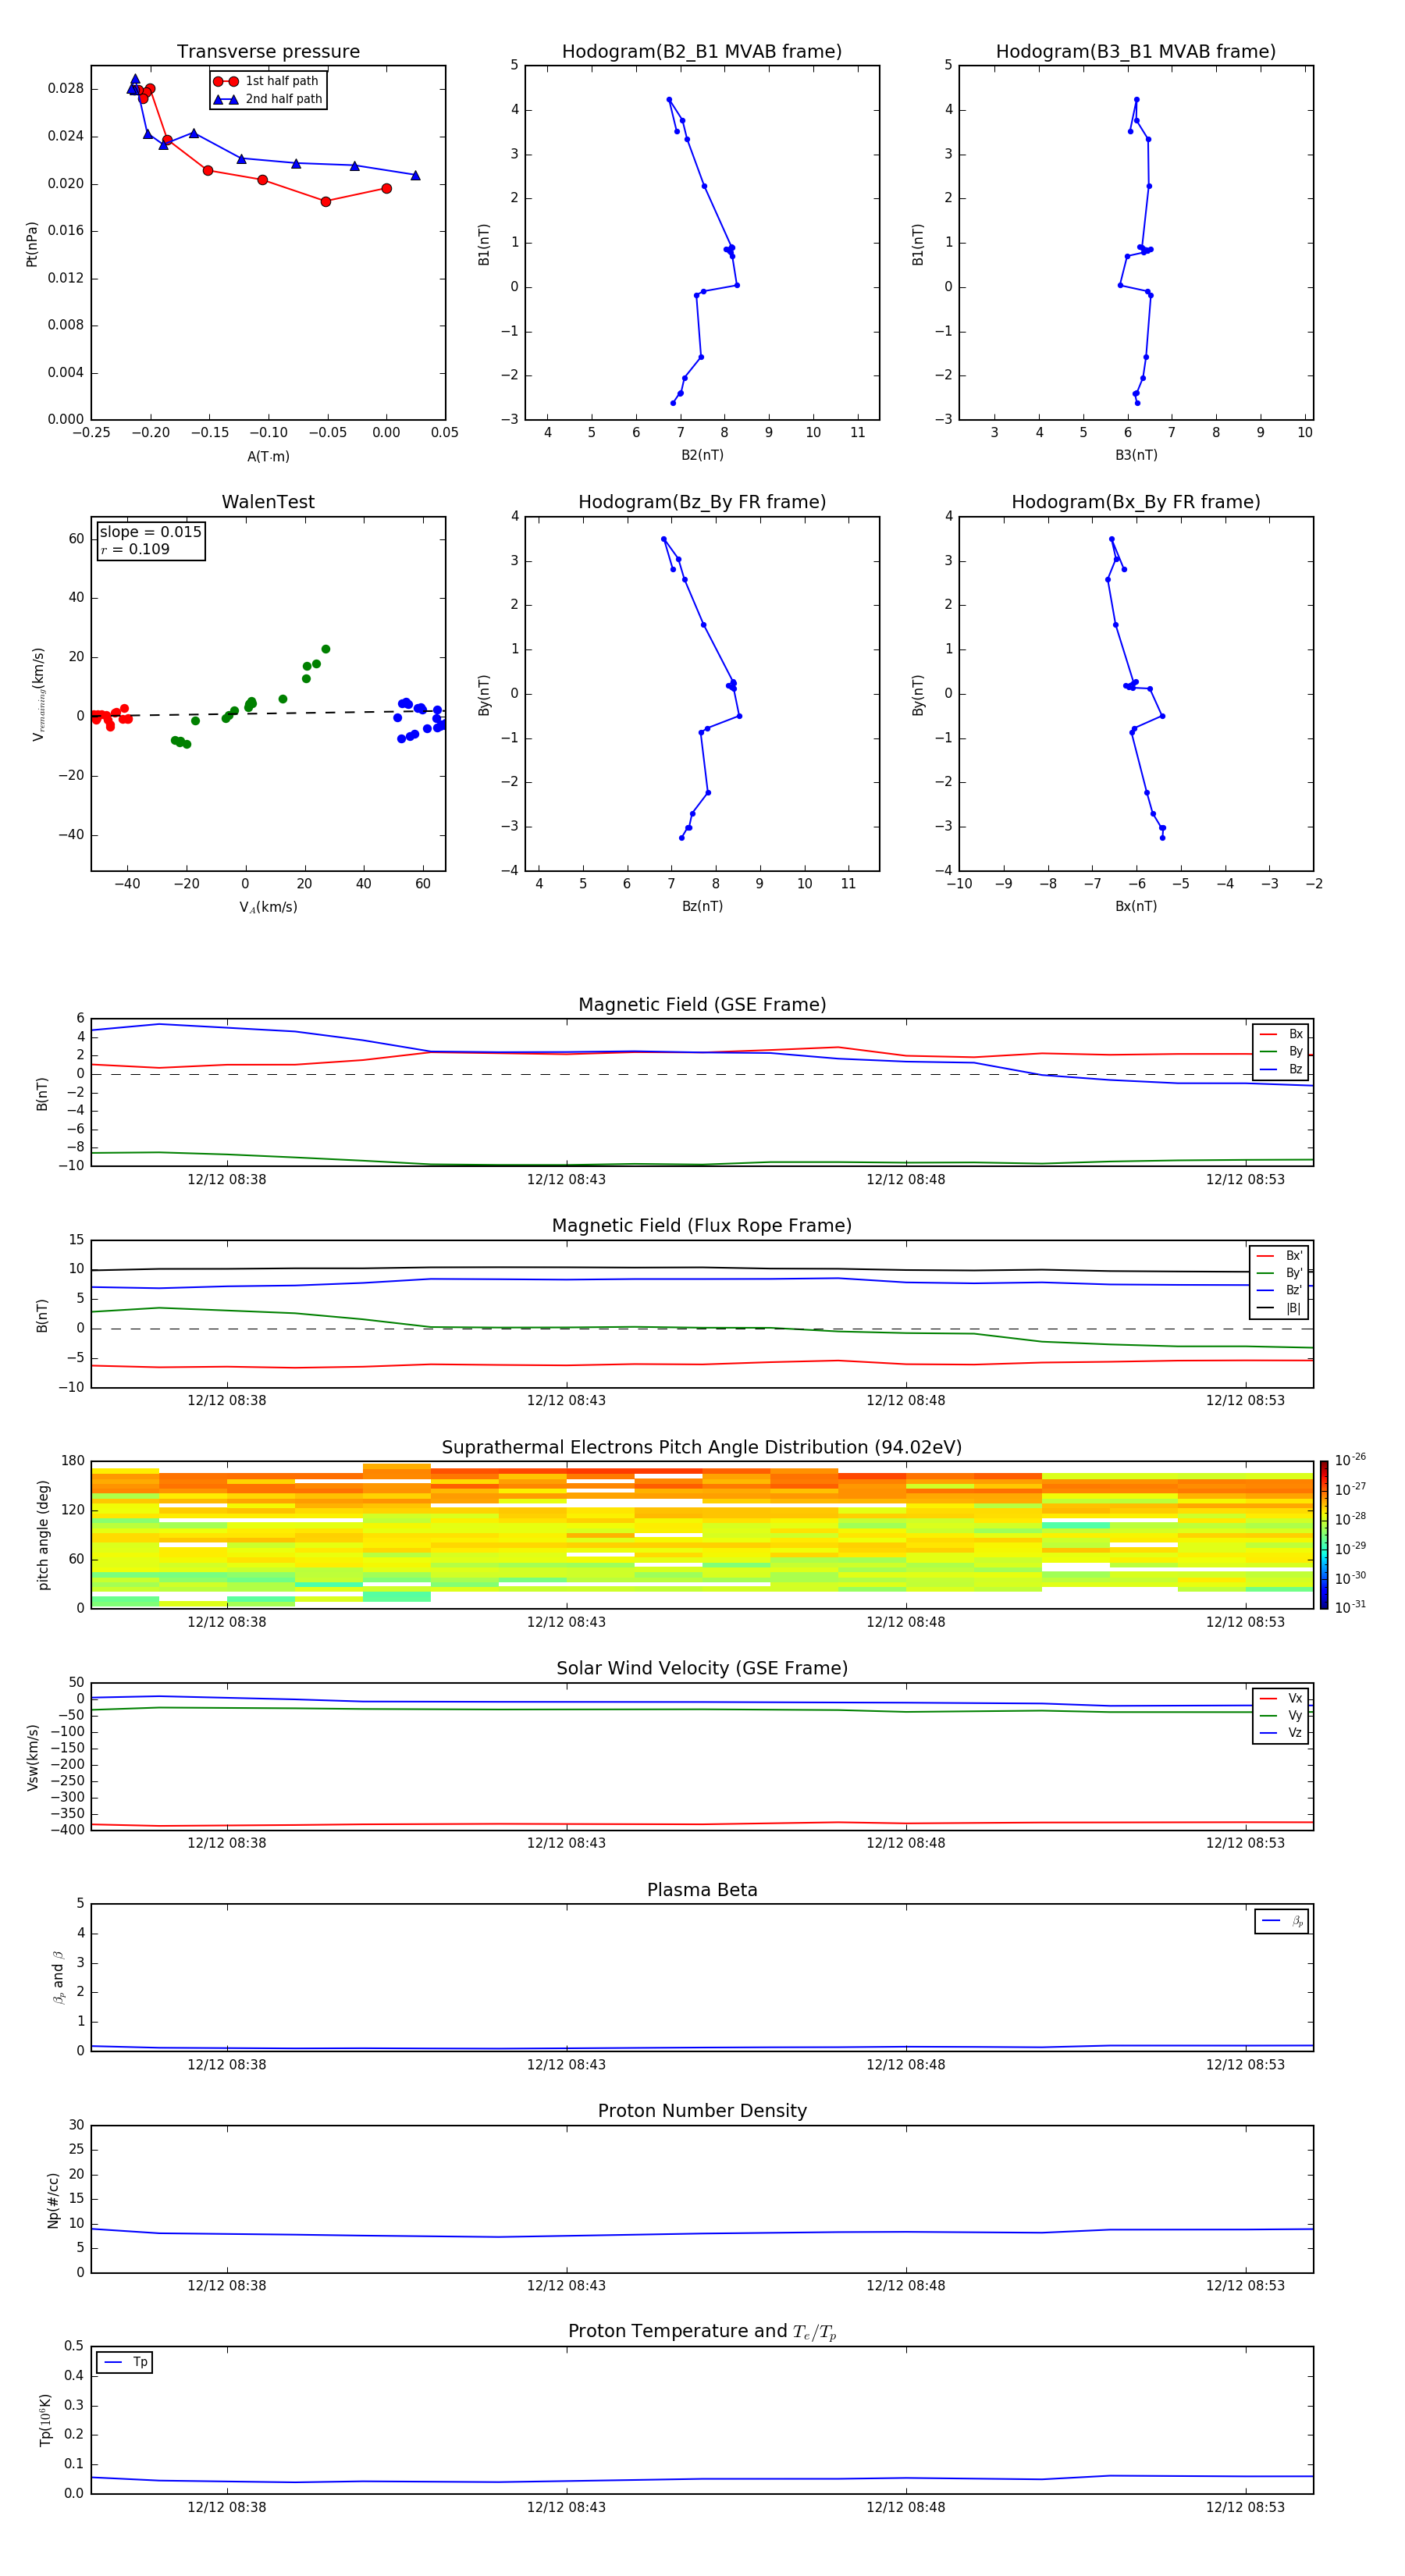Viewport: 1405px width, 2576px height.
Task: Click the 'Bx' legend entry in GSE field plot
Action: 1281,1034
